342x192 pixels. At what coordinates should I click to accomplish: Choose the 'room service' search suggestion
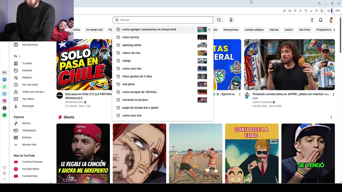tap(163, 37)
